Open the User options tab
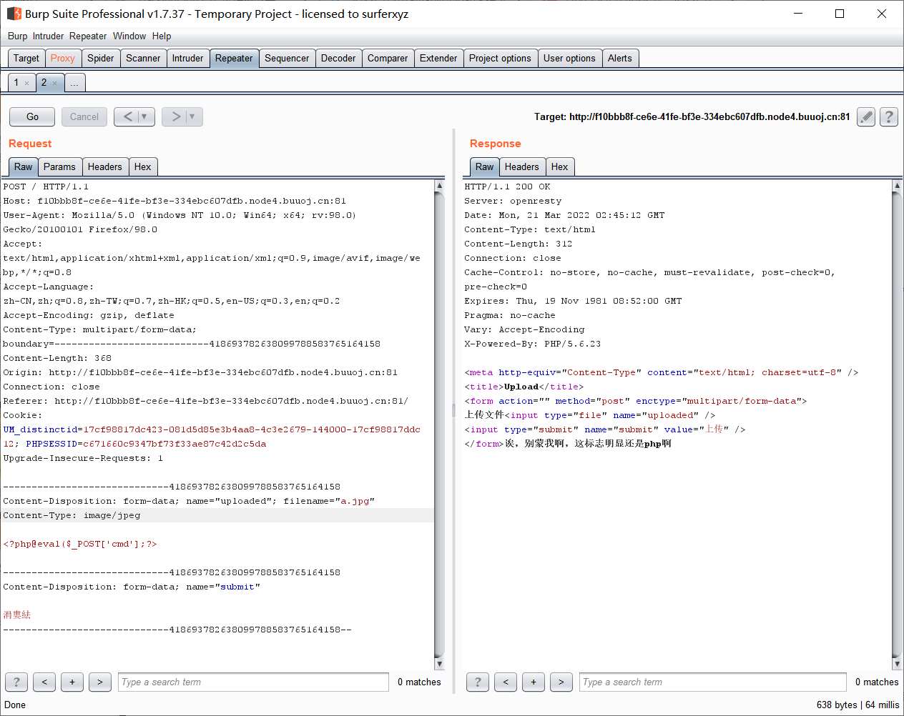The image size is (904, 716). [x=569, y=59]
